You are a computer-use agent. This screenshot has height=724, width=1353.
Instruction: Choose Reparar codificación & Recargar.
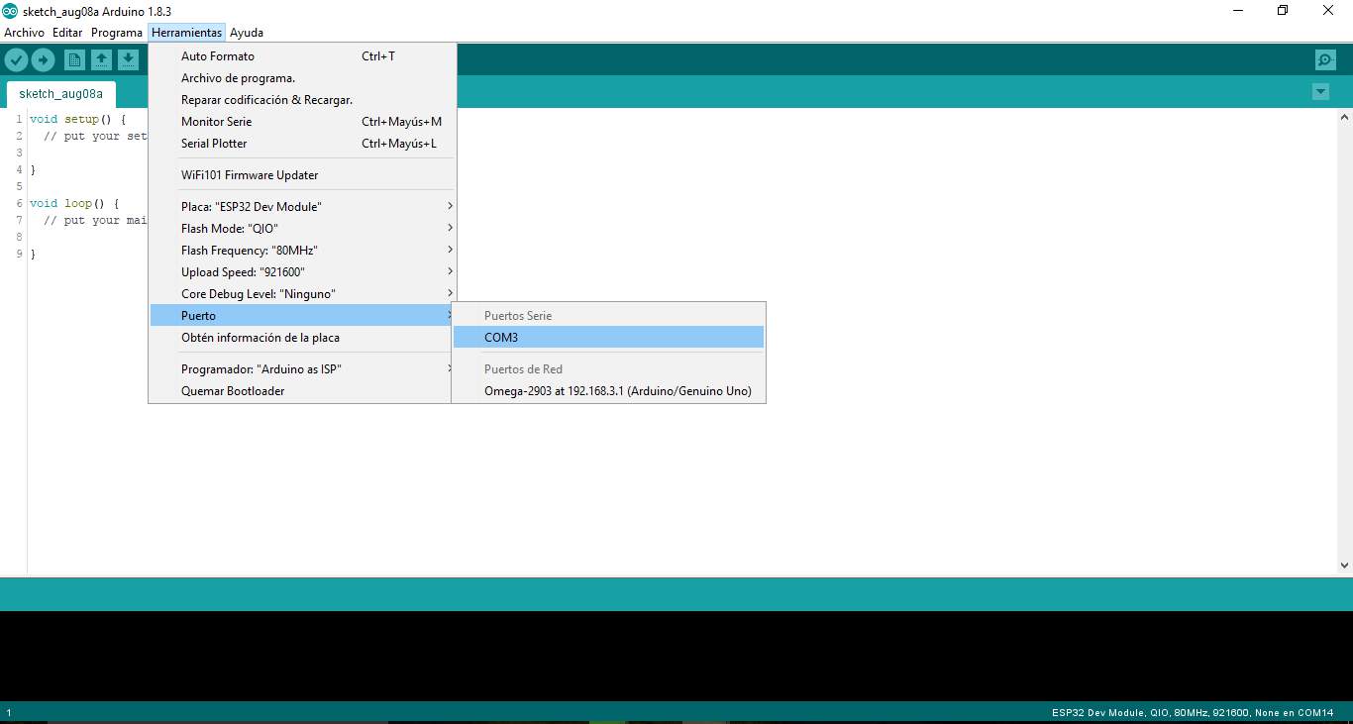(x=302, y=100)
